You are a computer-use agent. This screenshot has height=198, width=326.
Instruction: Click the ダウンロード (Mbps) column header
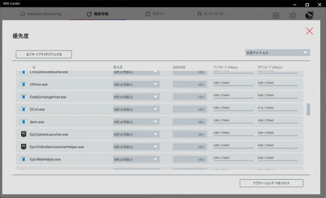(270, 67)
